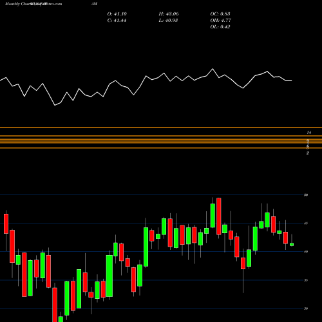
Task: Click the last small green candlestick
Action: [292, 244]
